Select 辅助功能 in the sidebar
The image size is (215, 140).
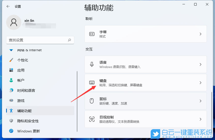click(x=40, y=111)
